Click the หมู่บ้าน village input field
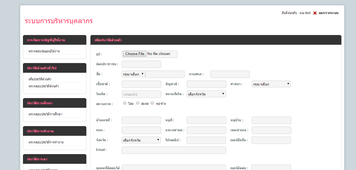356x170 pixels. [x=272, y=120]
